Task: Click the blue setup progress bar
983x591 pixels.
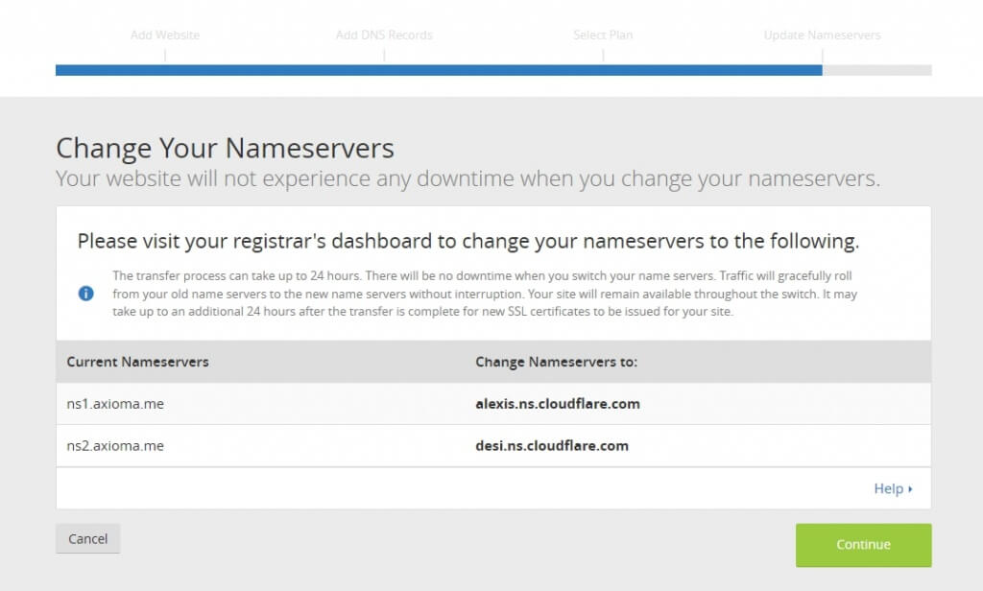Action: point(439,70)
